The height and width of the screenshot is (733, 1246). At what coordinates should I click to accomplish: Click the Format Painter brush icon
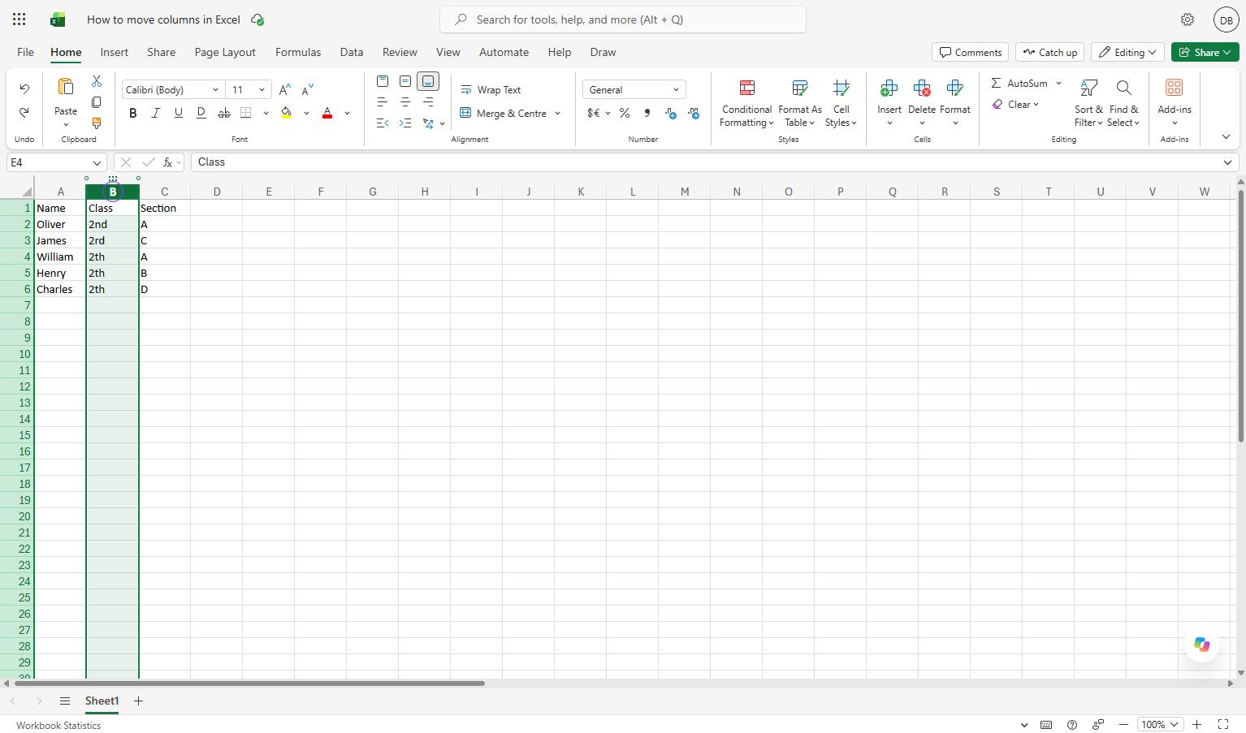coord(97,123)
